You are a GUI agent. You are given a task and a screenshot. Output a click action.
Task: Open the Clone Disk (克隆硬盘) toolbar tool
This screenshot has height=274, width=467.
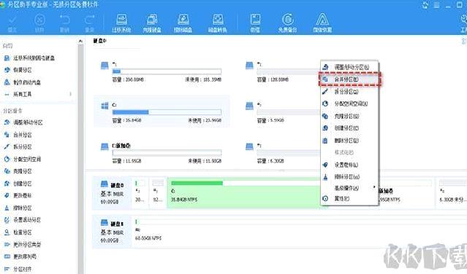[x=152, y=23]
